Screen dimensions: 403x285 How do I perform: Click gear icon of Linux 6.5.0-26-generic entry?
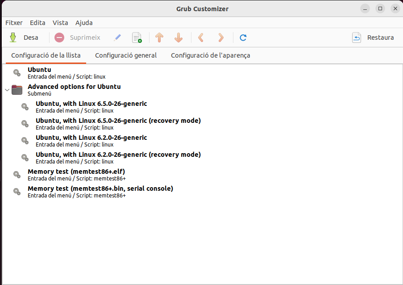(25, 107)
